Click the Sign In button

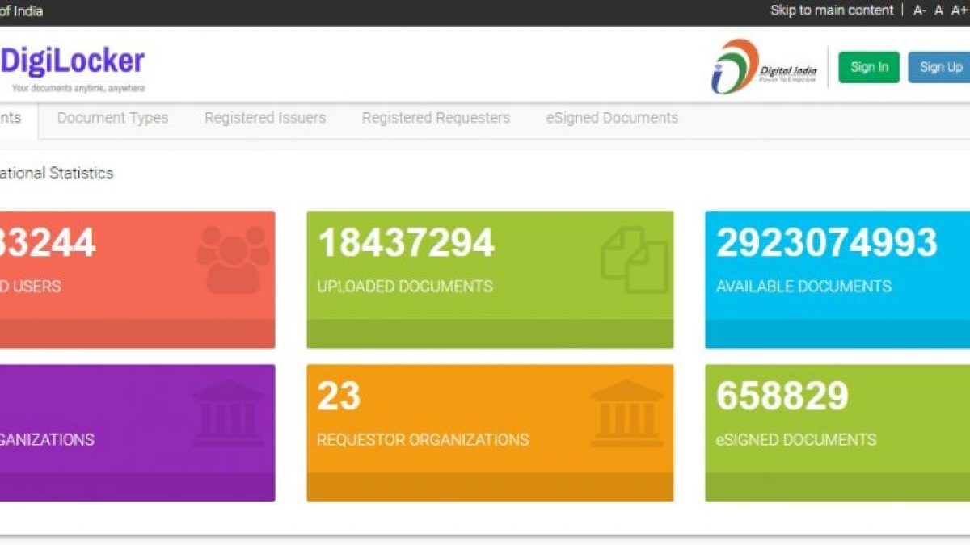pyautogui.click(x=869, y=67)
